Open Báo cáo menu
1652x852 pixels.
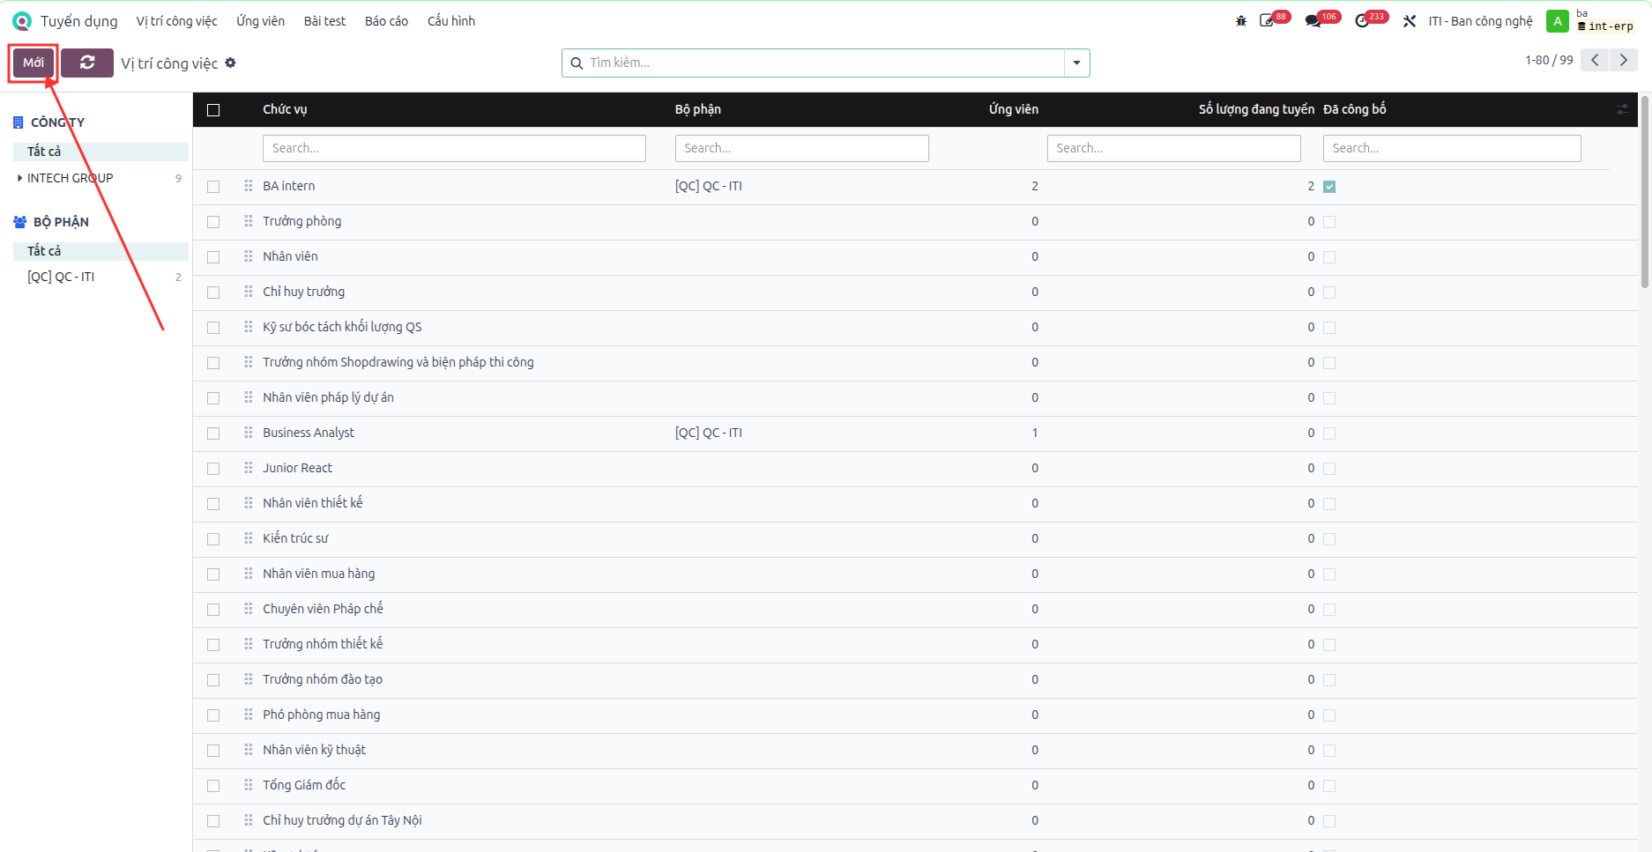386,21
